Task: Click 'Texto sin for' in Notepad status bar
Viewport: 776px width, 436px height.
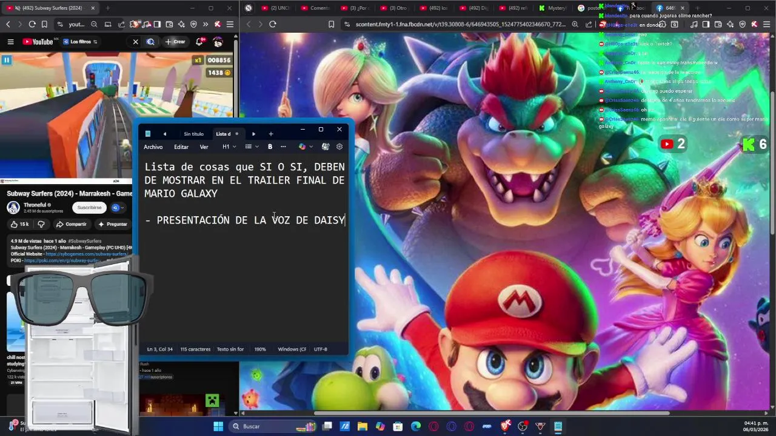Action: (x=230, y=349)
